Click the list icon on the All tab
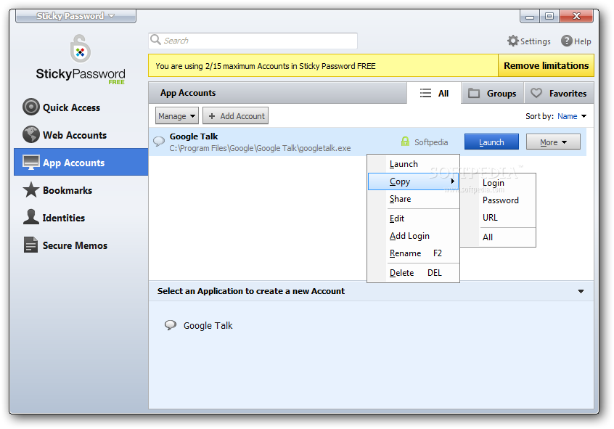 (x=425, y=93)
